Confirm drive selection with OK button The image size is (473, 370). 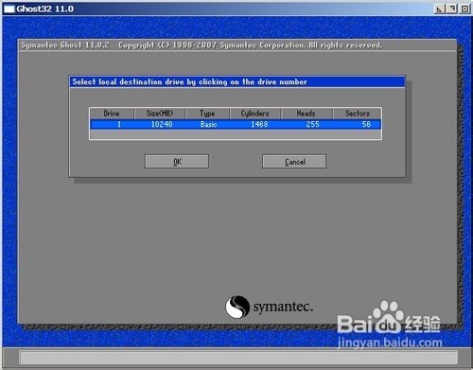[177, 162]
